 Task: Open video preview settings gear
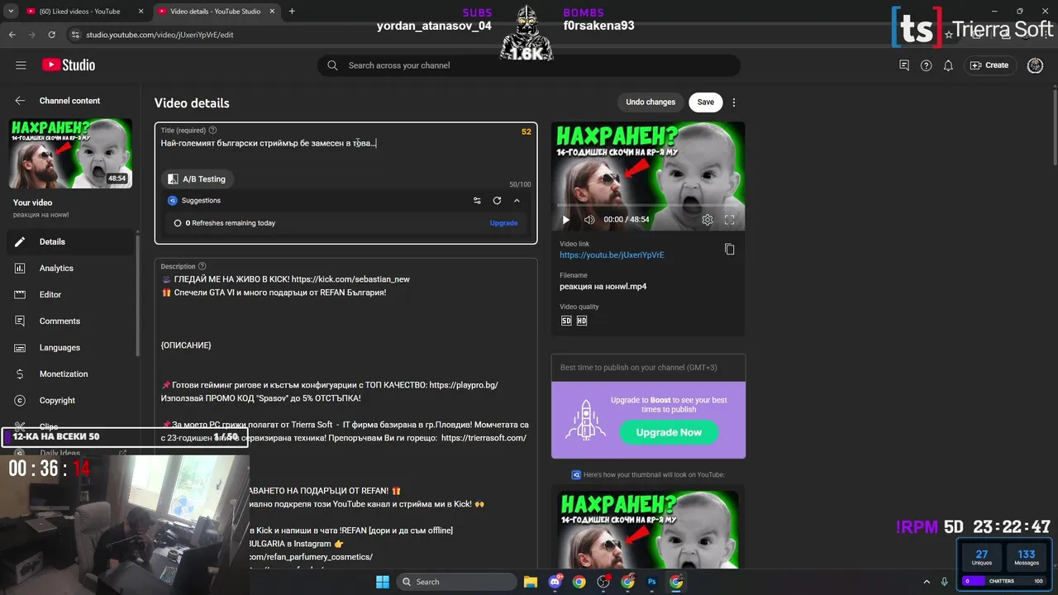point(708,220)
